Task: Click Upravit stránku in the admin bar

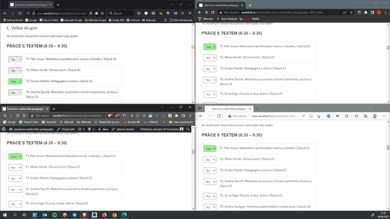Action: tap(123, 129)
